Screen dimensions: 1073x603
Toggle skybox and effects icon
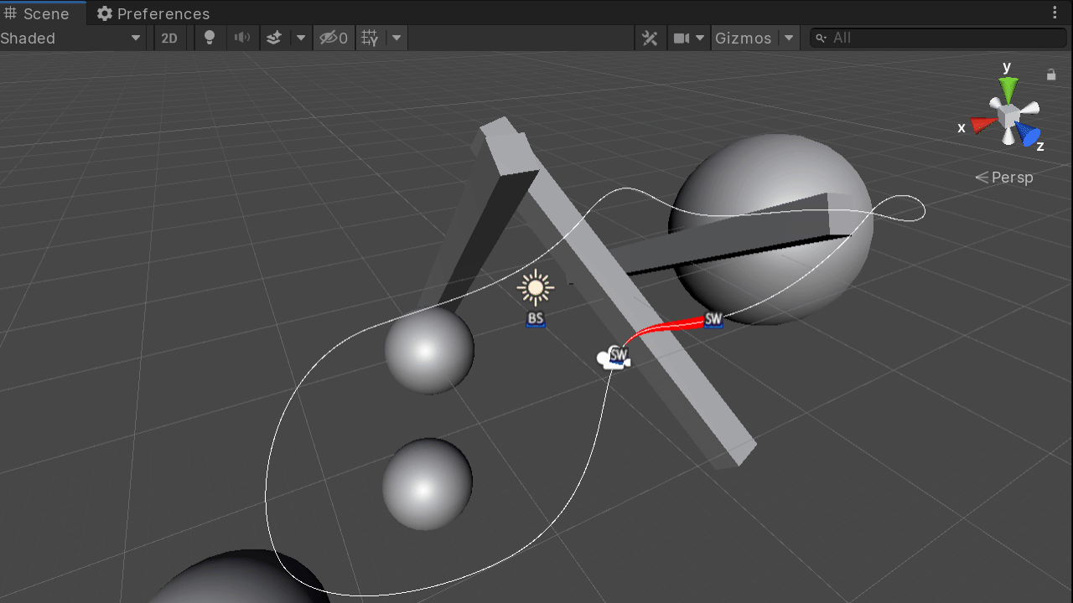click(273, 38)
